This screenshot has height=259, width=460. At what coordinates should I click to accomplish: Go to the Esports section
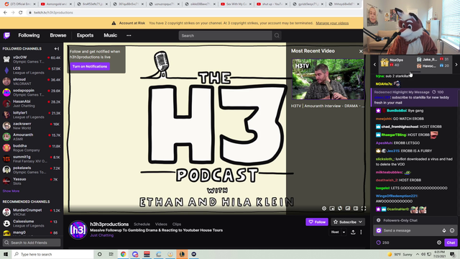coord(85,35)
